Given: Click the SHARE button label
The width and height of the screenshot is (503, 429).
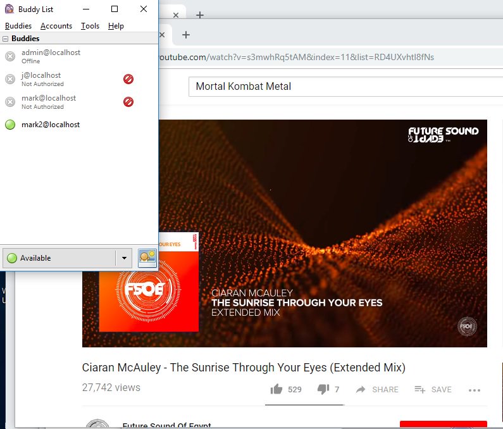Looking at the screenshot, I should click(x=385, y=390).
